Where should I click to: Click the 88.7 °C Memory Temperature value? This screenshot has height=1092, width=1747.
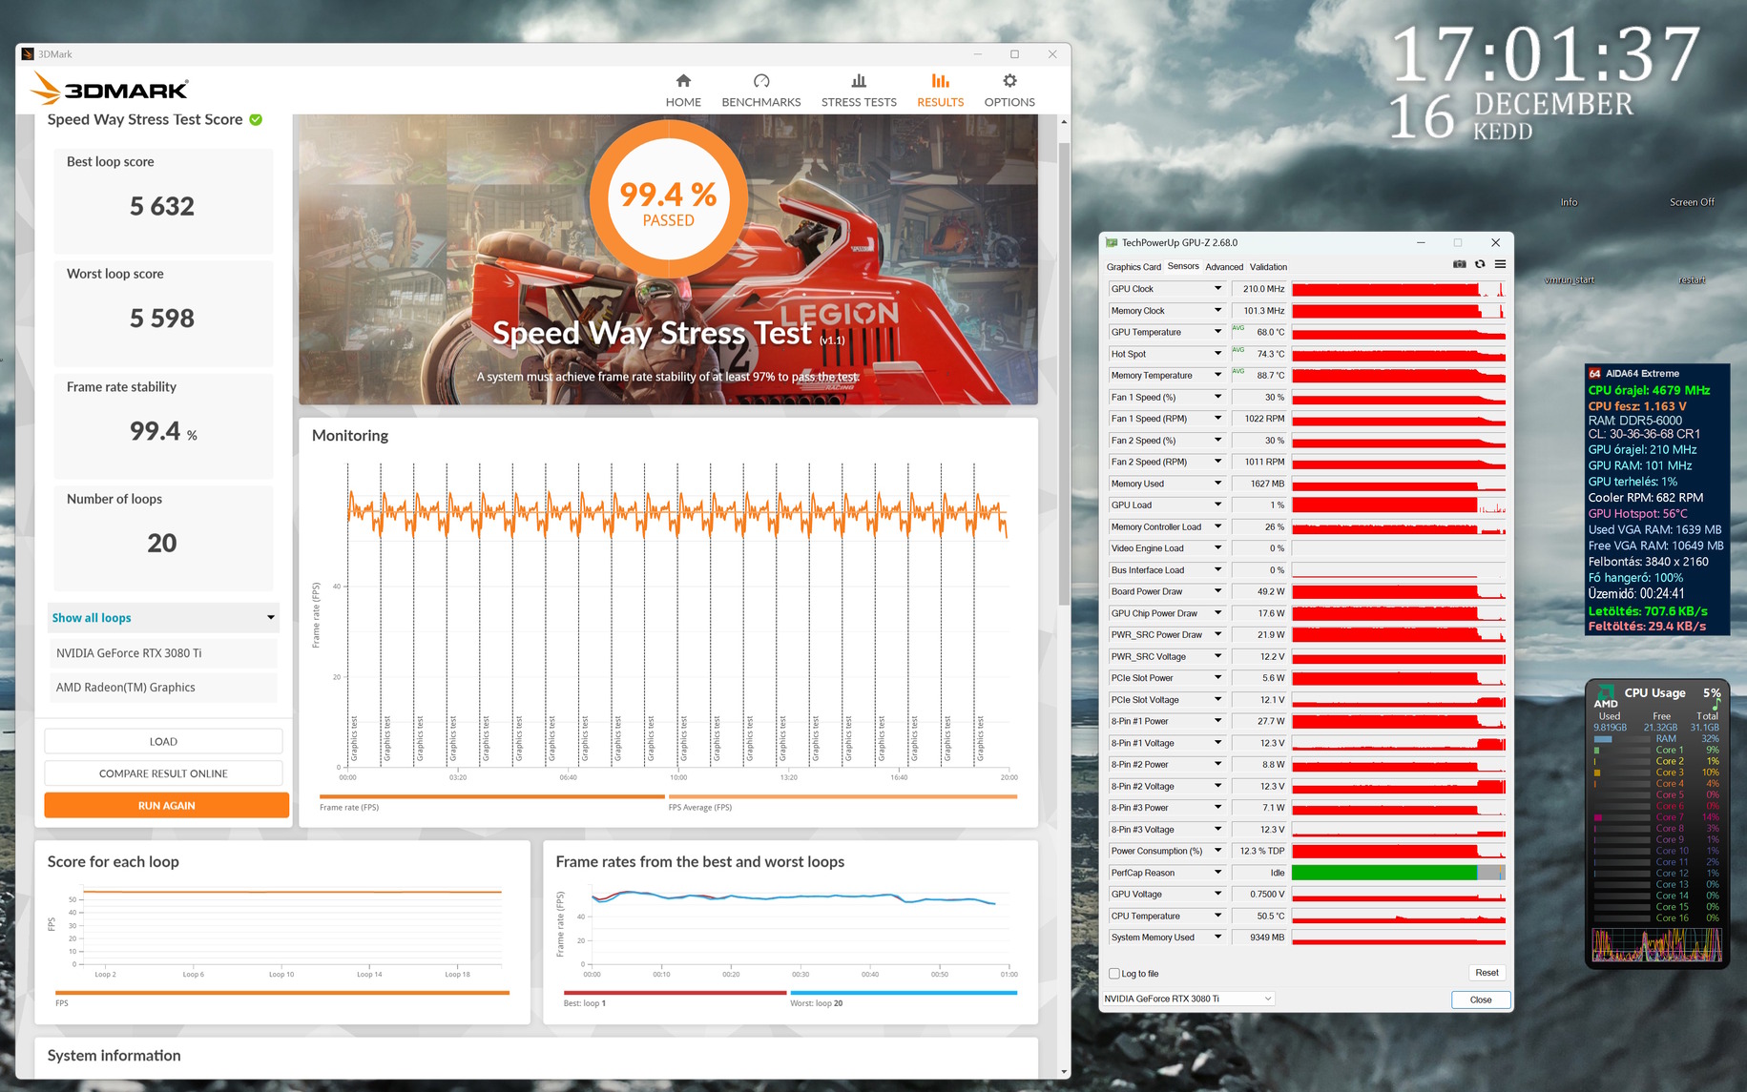(x=1259, y=376)
